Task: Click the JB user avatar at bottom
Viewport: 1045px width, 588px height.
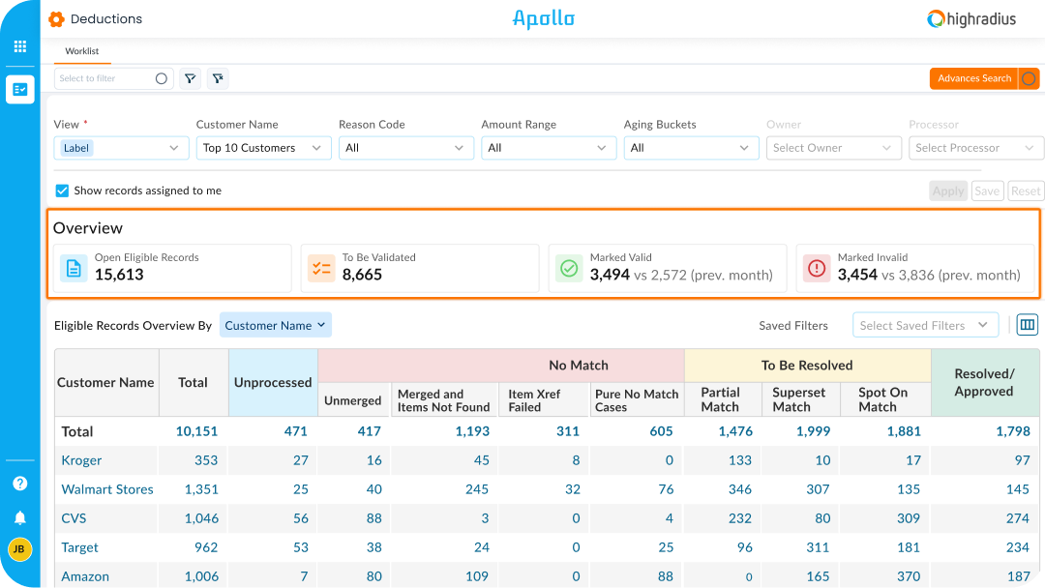Action: pyautogui.click(x=19, y=547)
